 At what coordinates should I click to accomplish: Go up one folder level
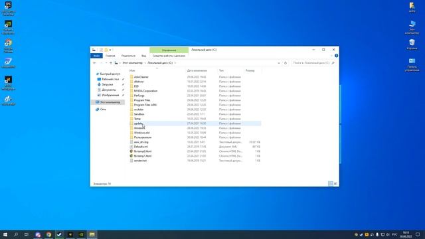(111, 63)
